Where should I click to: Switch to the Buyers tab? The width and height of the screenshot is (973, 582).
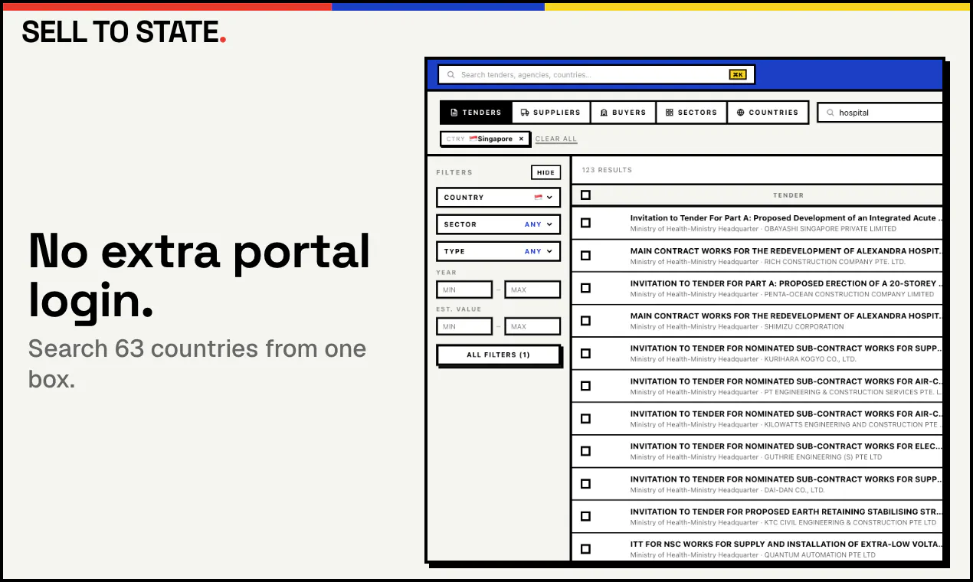pos(623,113)
